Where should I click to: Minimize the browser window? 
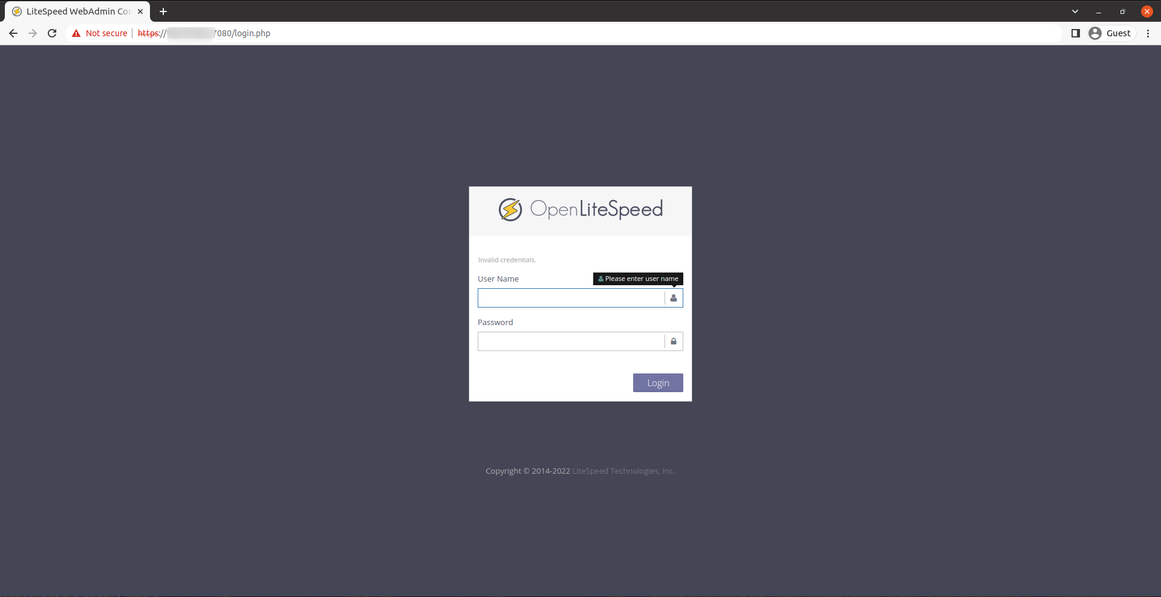tap(1099, 11)
